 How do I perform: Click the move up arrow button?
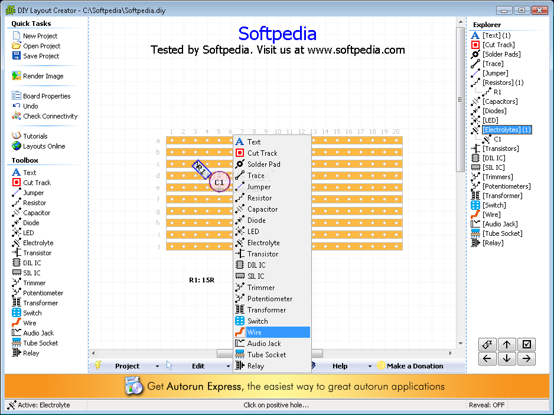(507, 344)
